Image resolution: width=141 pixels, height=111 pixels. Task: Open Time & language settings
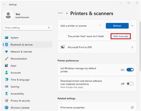(x=28, y=80)
